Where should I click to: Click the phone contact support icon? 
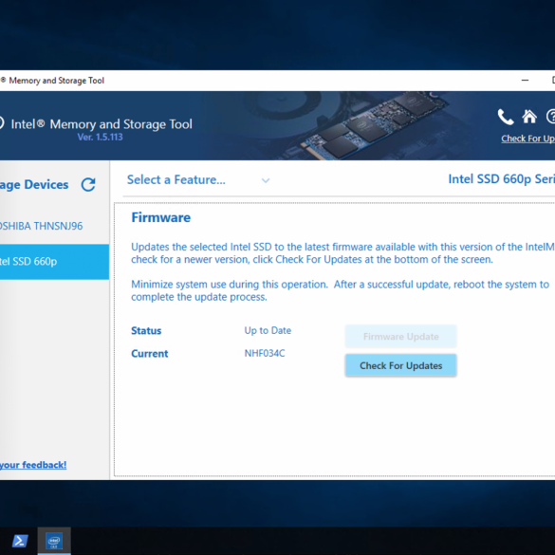click(506, 117)
